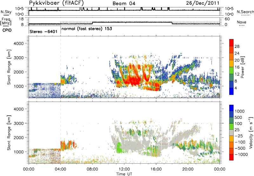Click the 'Slant Range [km]' label of velocity panel
The width and height of the screenshot is (254, 176).
tap(9, 133)
